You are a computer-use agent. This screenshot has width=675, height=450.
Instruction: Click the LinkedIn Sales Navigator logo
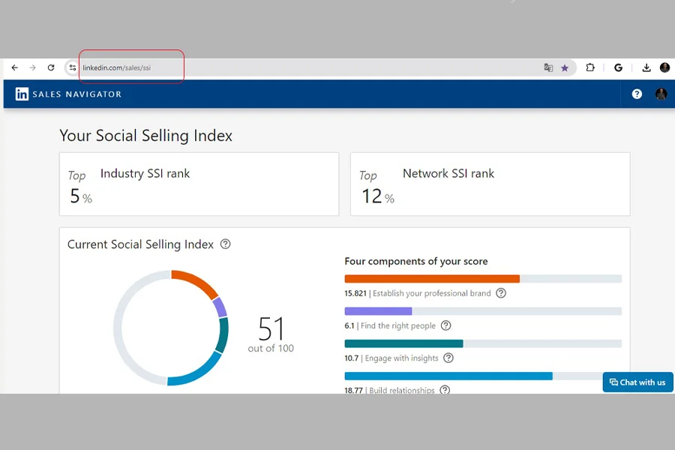68,94
